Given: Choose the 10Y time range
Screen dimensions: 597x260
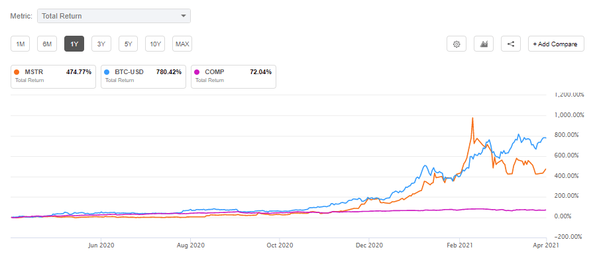Looking at the screenshot, I should pyautogui.click(x=155, y=44).
